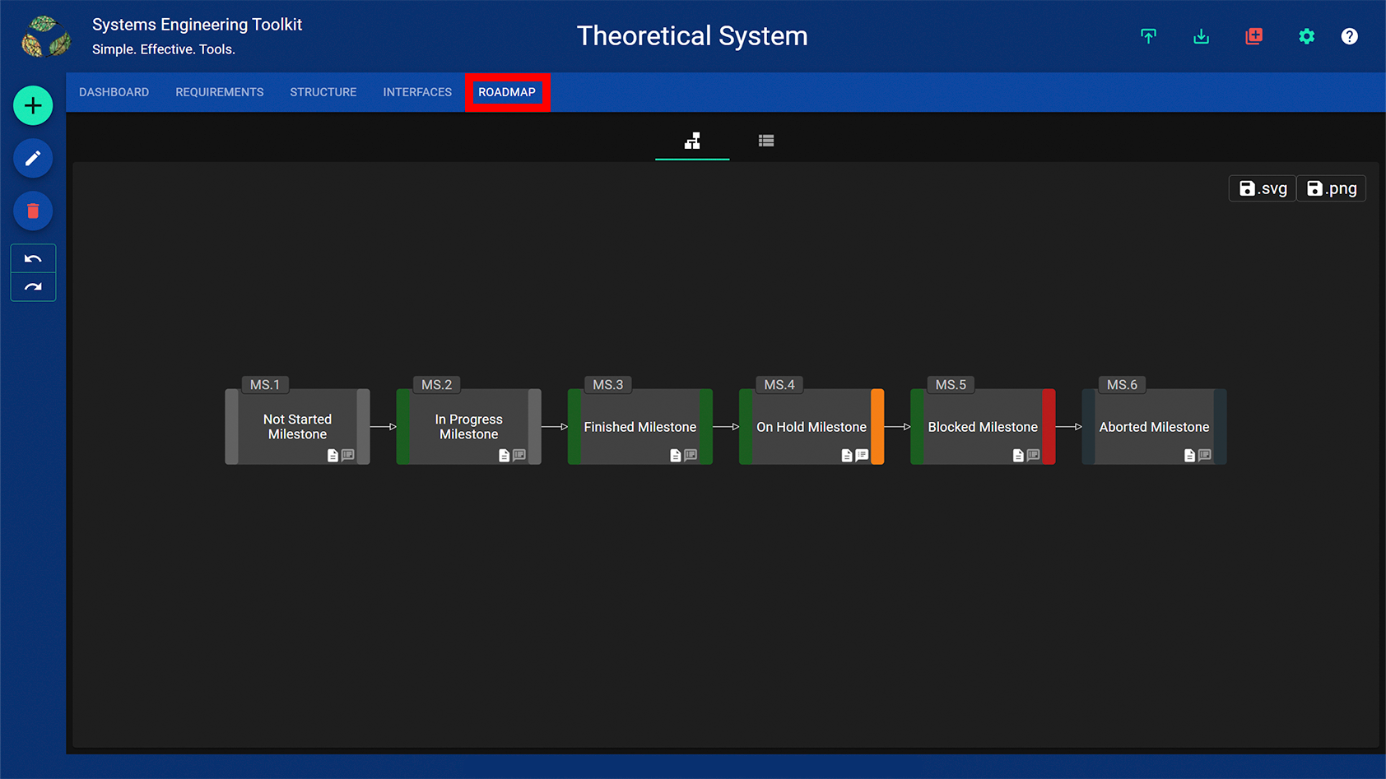
Task: Open the Dashboard tab
Action: pyautogui.click(x=114, y=92)
